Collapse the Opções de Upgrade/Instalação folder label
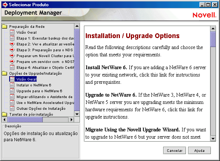 (36, 73)
